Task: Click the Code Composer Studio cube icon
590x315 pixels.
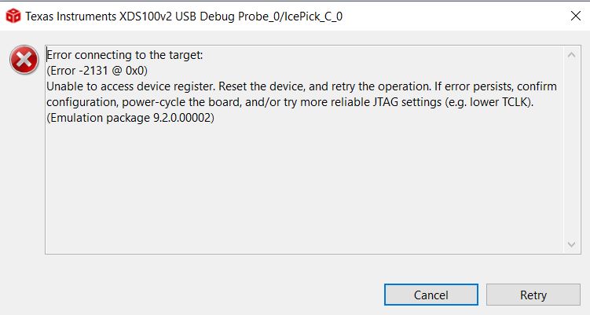Action: click(13, 16)
